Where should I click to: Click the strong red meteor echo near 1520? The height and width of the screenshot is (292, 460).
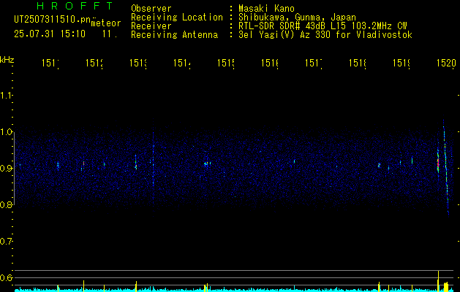coord(438,162)
